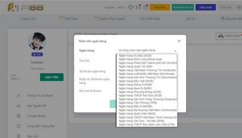Open the envelope messages icon
The height and width of the screenshot is (138, 242).
tap(138, 7)
